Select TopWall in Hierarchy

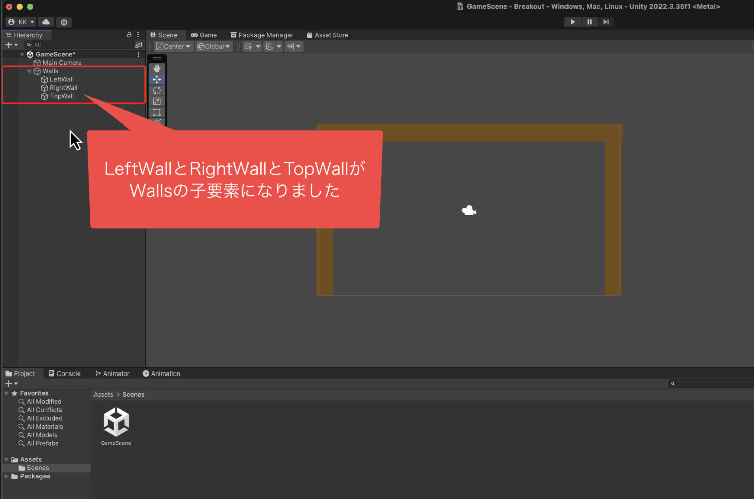point(61,96)
